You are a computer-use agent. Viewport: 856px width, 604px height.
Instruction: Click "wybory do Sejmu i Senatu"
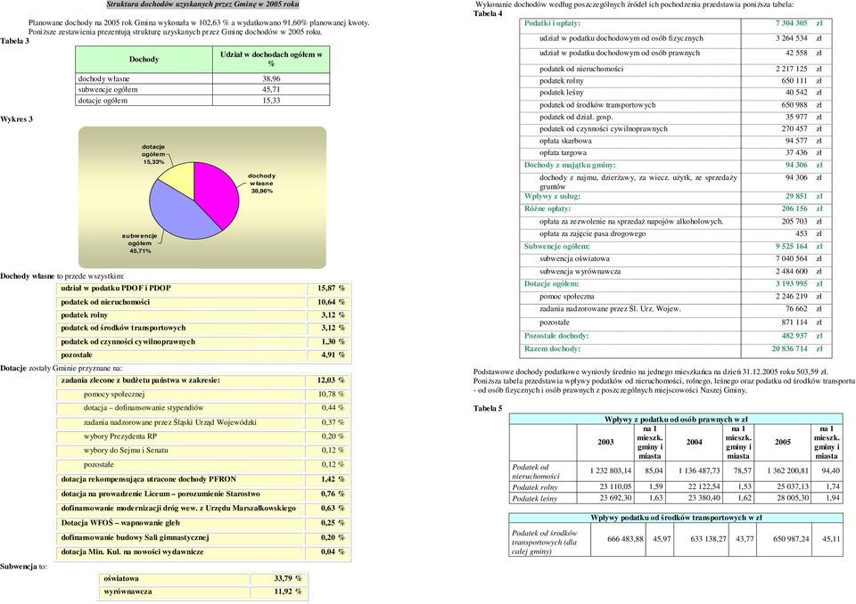pos(126,450)
